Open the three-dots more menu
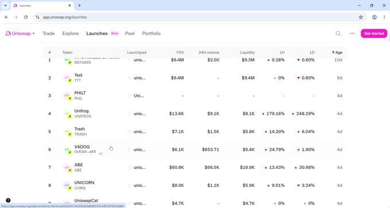The height and width of the screenshot is (208, 390). click(352, 33)
